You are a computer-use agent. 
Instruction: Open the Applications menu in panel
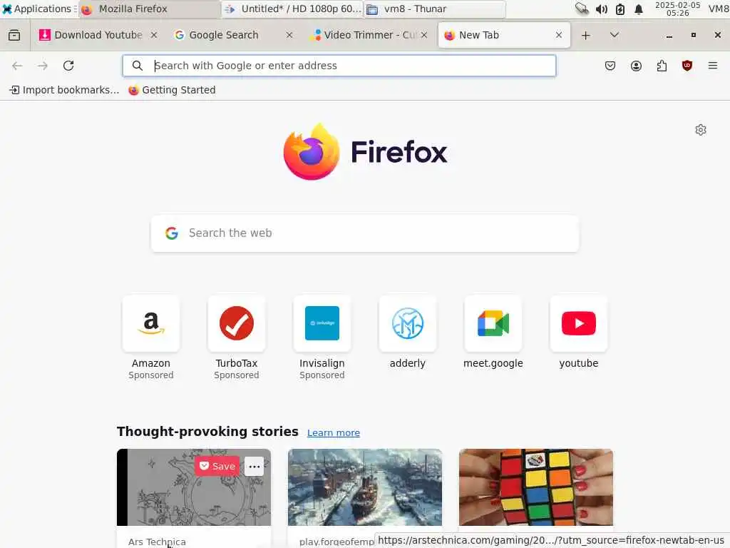(x=38, y=9)
